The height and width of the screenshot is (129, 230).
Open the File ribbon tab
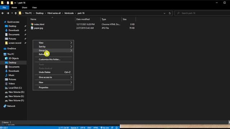pos(4,8)
